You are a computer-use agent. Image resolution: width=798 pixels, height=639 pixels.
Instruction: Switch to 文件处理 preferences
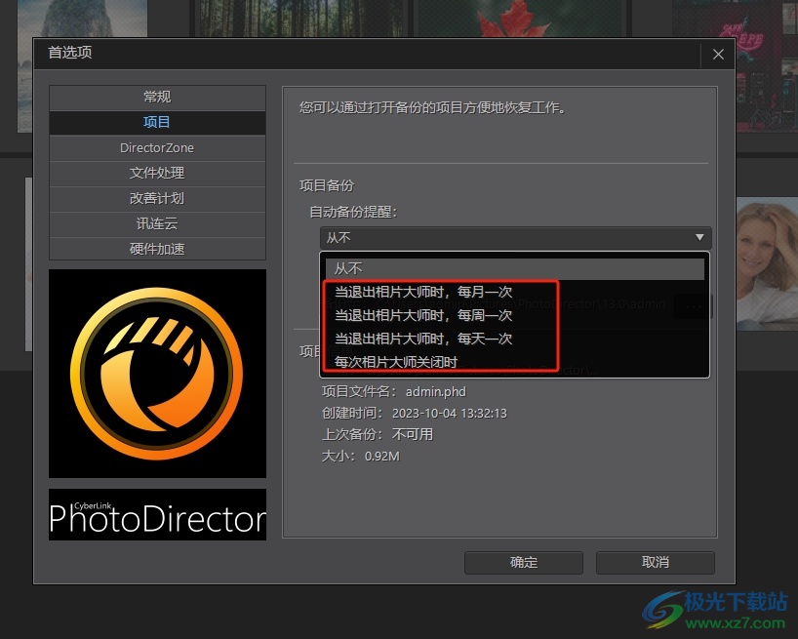click(157, 174)
